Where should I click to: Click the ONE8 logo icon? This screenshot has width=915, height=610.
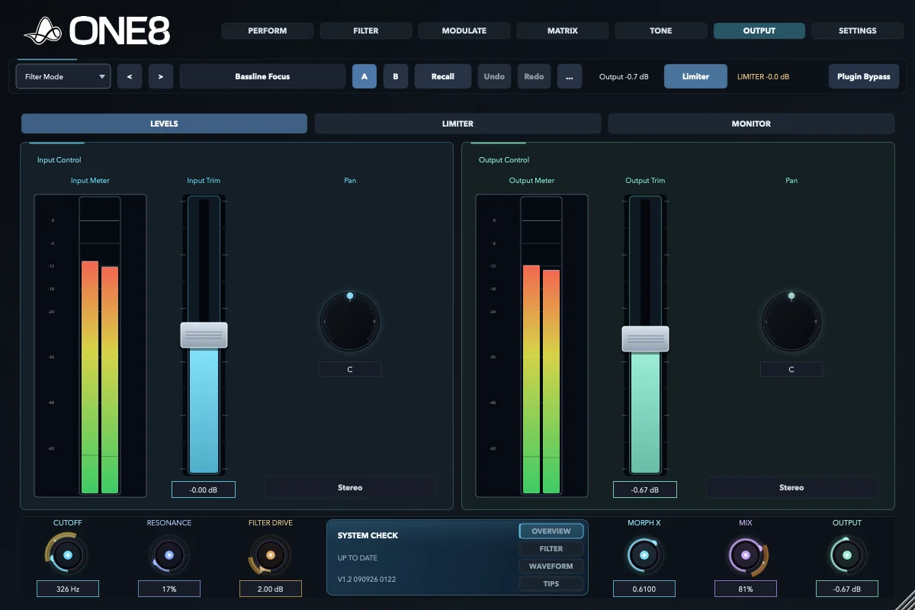click(x=44, y=31)
